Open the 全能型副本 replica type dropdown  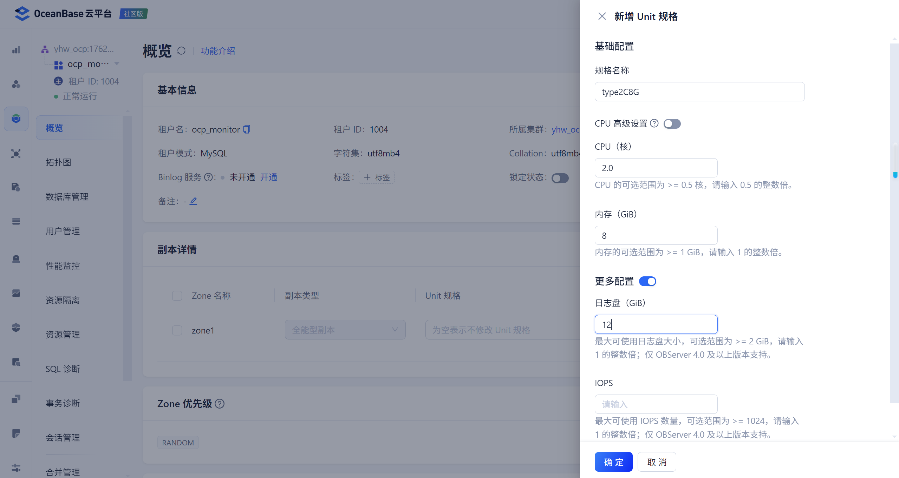(345, 330)
